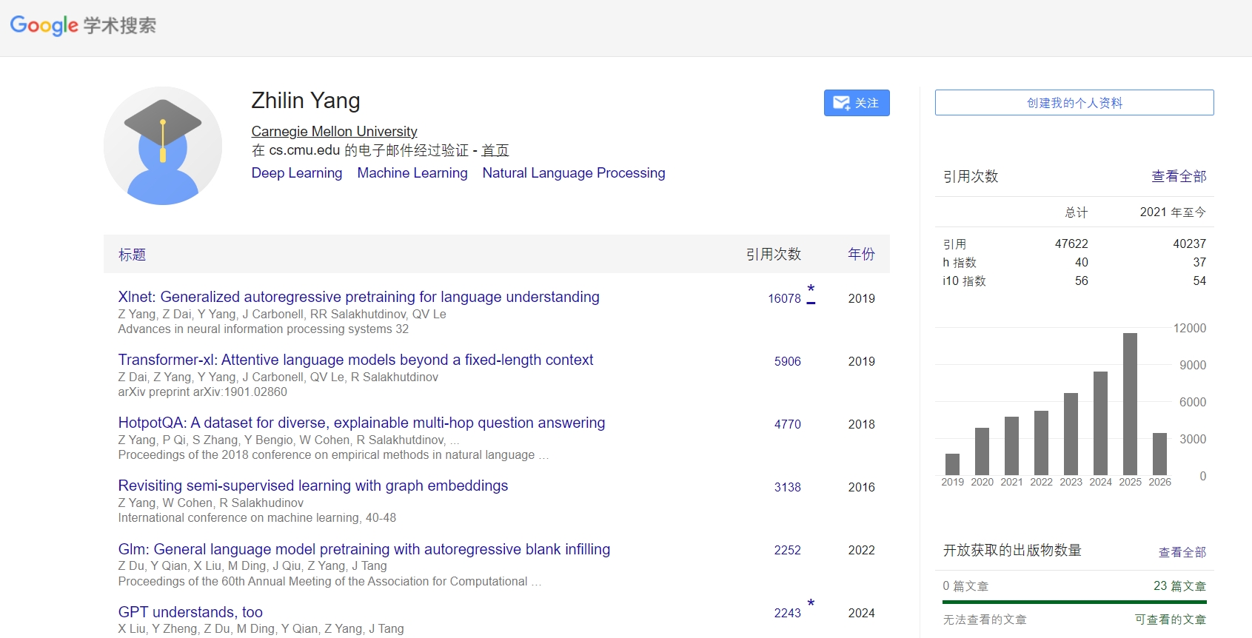
Task: Open 5906 citations for Transformer-xl
Action: (x=787, y=361)
